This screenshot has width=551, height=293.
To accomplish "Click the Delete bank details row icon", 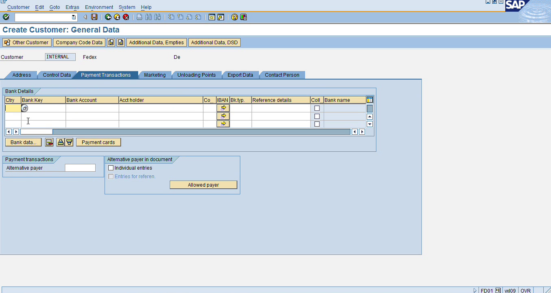I will tap(49, 142).
